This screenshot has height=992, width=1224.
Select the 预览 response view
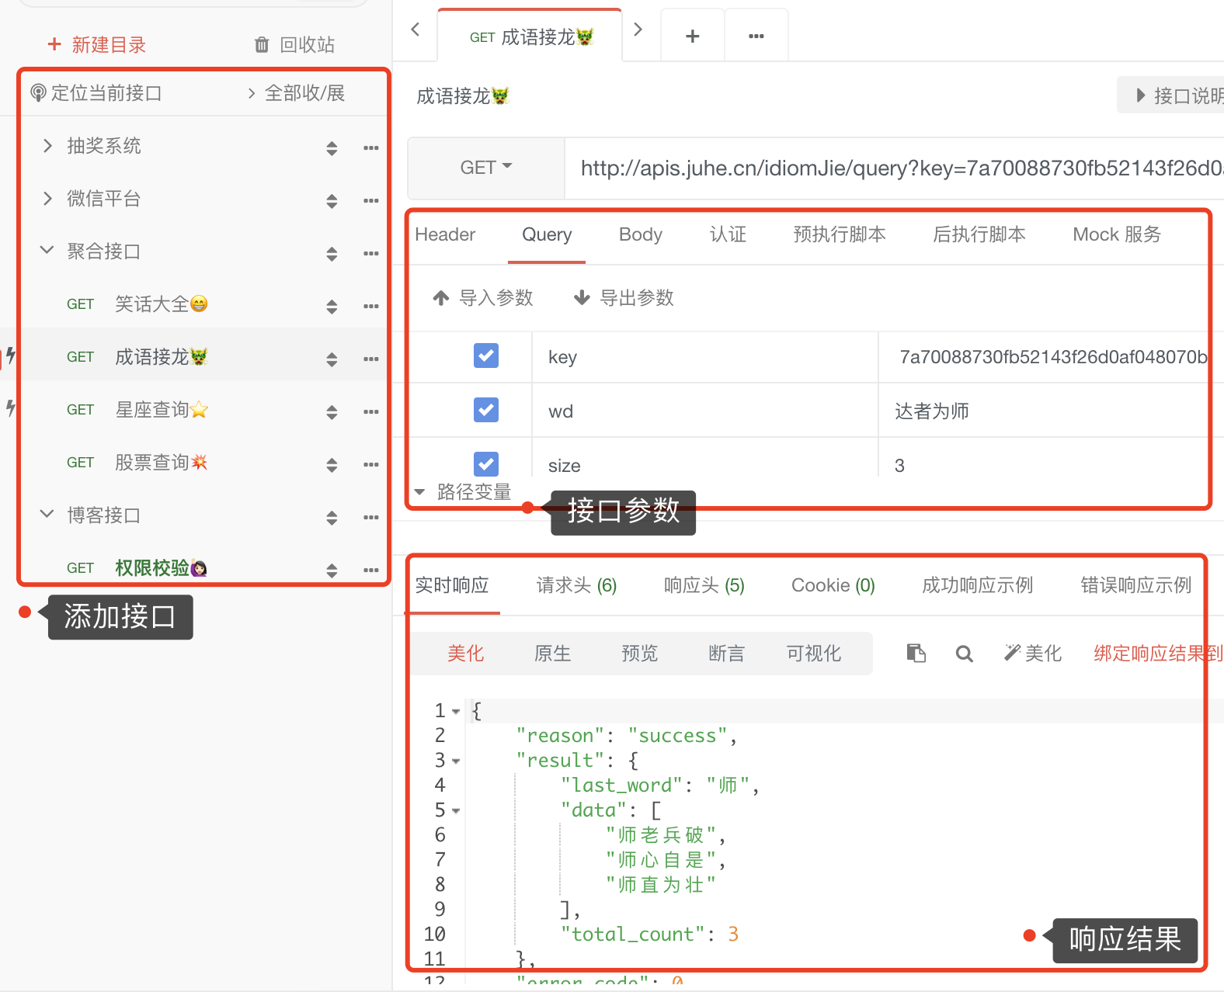coord(640,654)
